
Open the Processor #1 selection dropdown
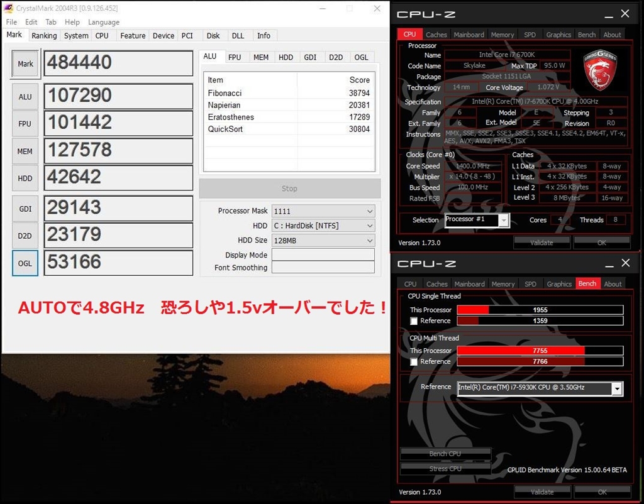[x=477, y=220]
